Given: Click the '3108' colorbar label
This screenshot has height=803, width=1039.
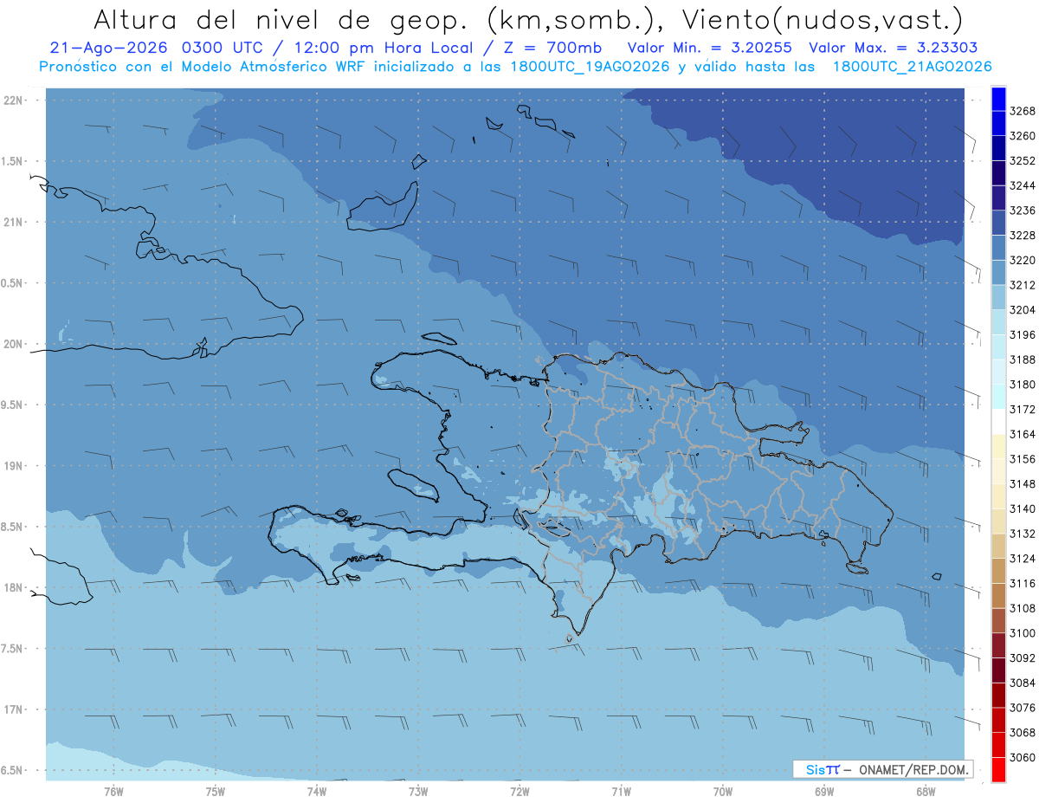Looking at the screenshot, I should coord(1023,608).
